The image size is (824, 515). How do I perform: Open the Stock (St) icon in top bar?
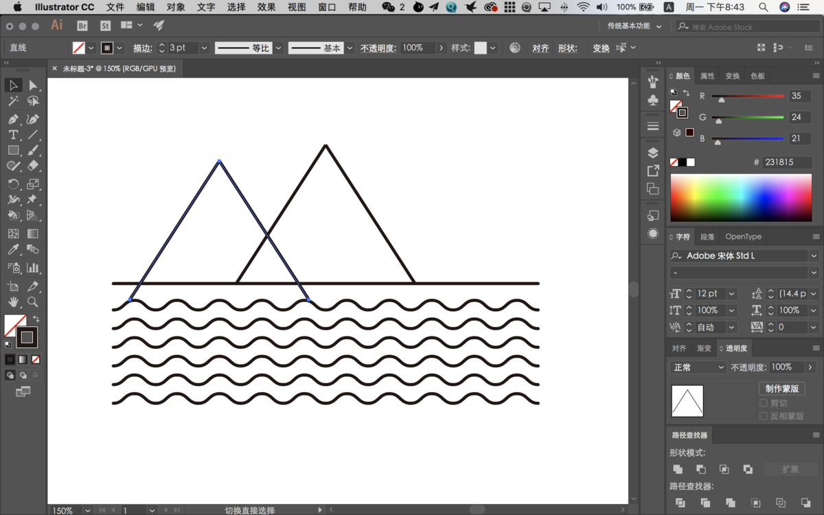pyautogui.click(x=105, y=26)
